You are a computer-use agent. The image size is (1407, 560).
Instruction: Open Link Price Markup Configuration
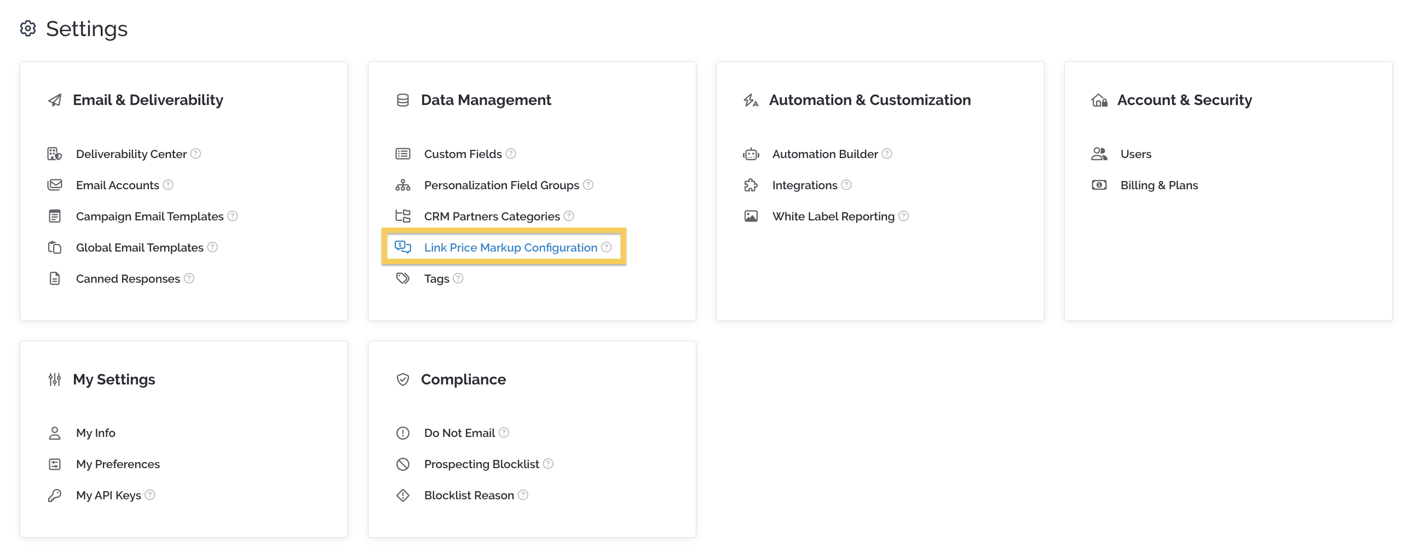[511, 248]
